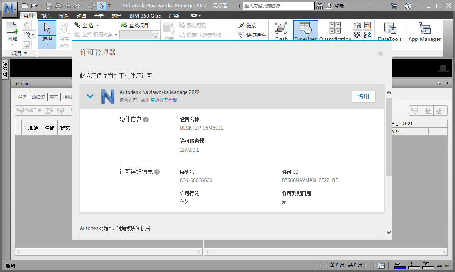The image size is (455, 272).
Task: Click the Autodesk Rendering teapot icon
Action: click(358, 26)
